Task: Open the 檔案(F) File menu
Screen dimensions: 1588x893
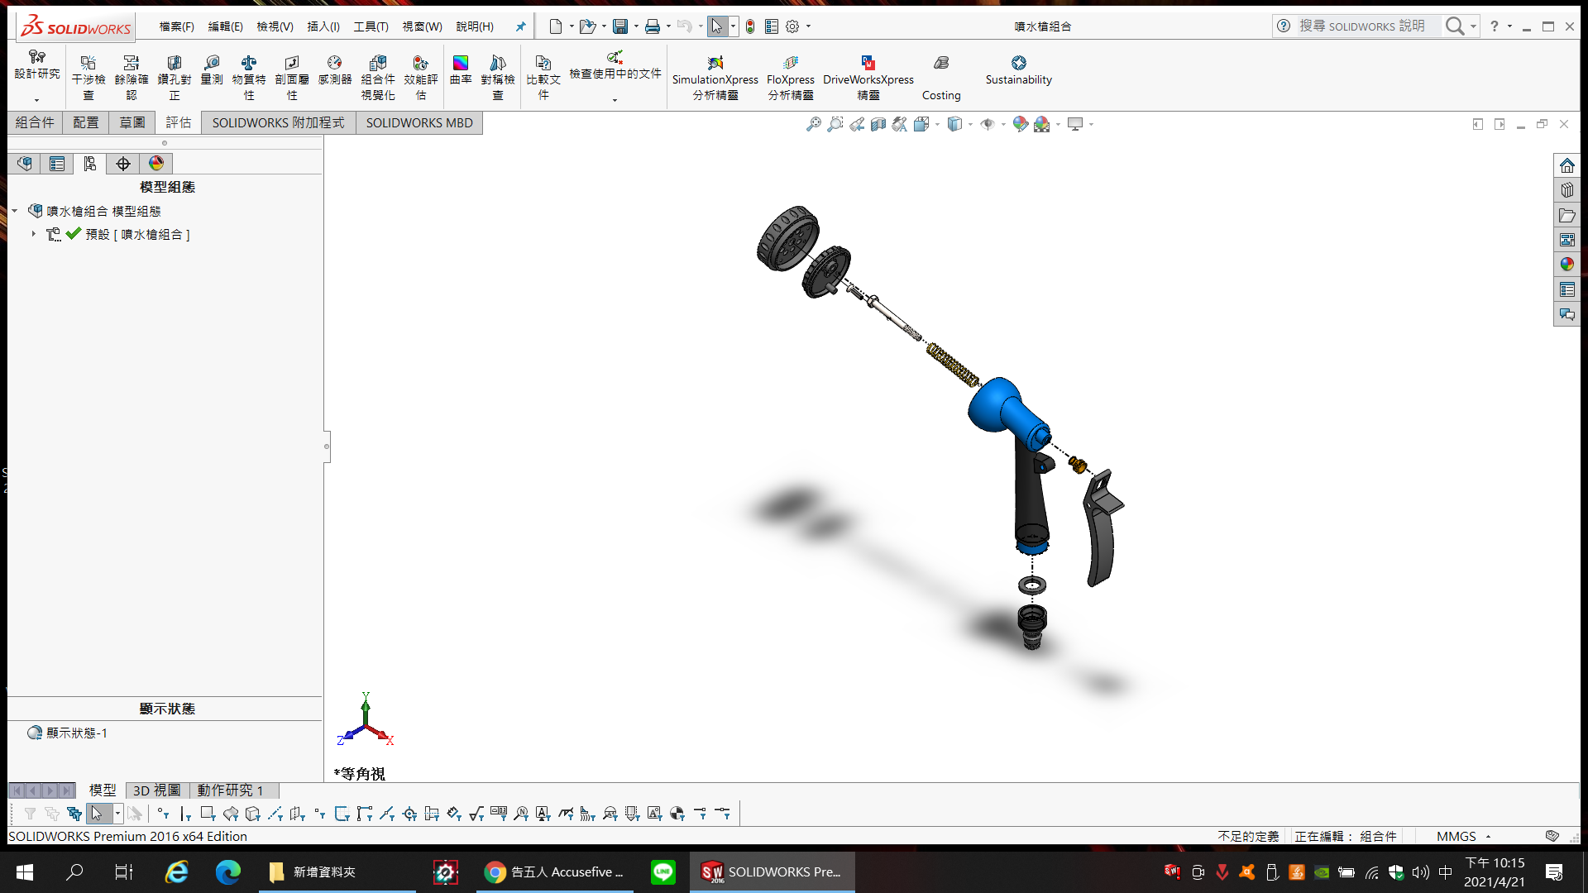Action: [x=177, y=26]
